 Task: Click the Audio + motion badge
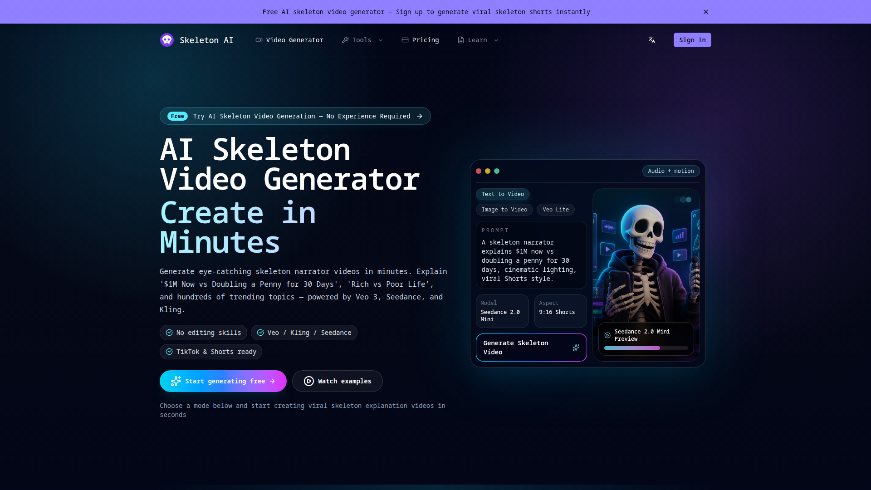click(671, 171)
